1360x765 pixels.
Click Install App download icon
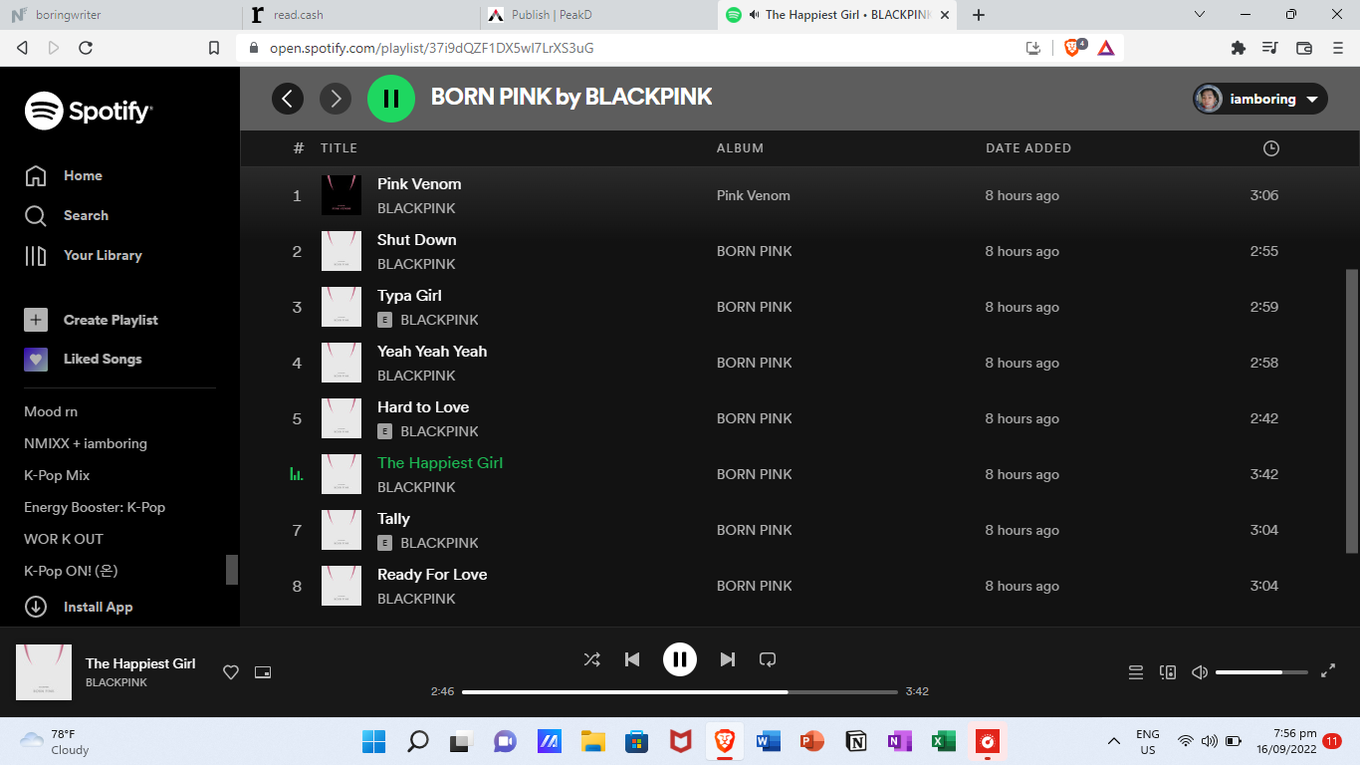[36, 607]
